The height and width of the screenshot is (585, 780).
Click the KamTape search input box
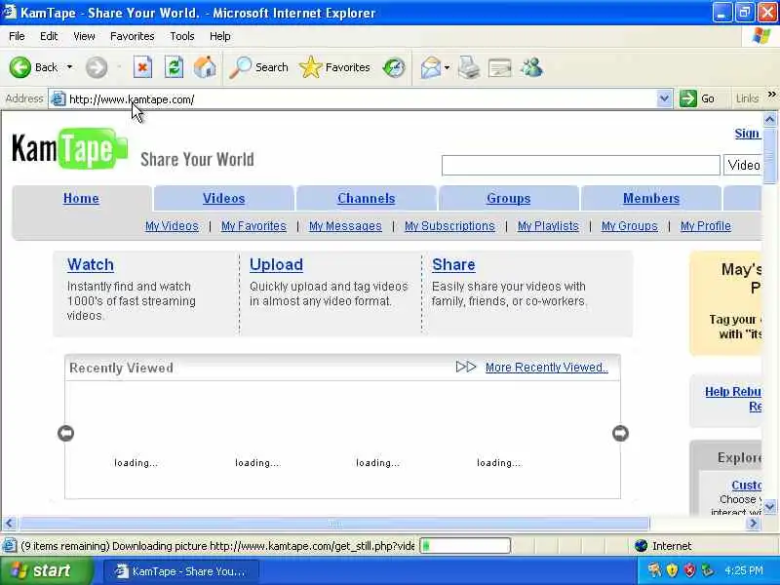tap(580, 165)
